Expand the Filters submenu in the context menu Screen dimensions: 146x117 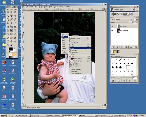pos(65,51)
